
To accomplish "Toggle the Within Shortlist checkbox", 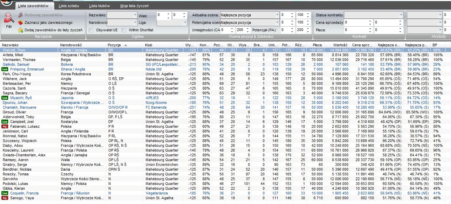I will 124,30.
